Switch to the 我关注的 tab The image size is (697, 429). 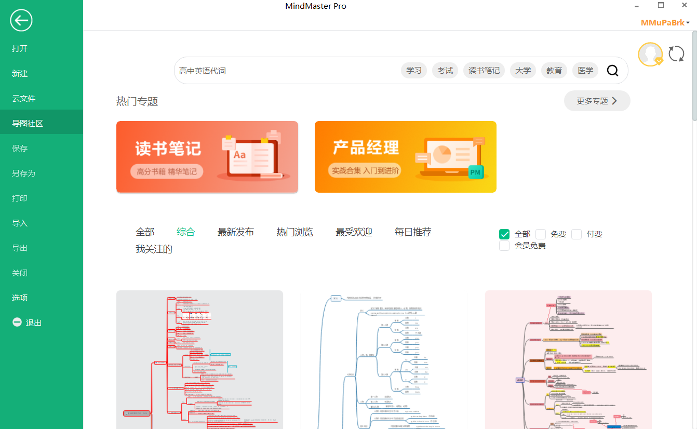154,249
